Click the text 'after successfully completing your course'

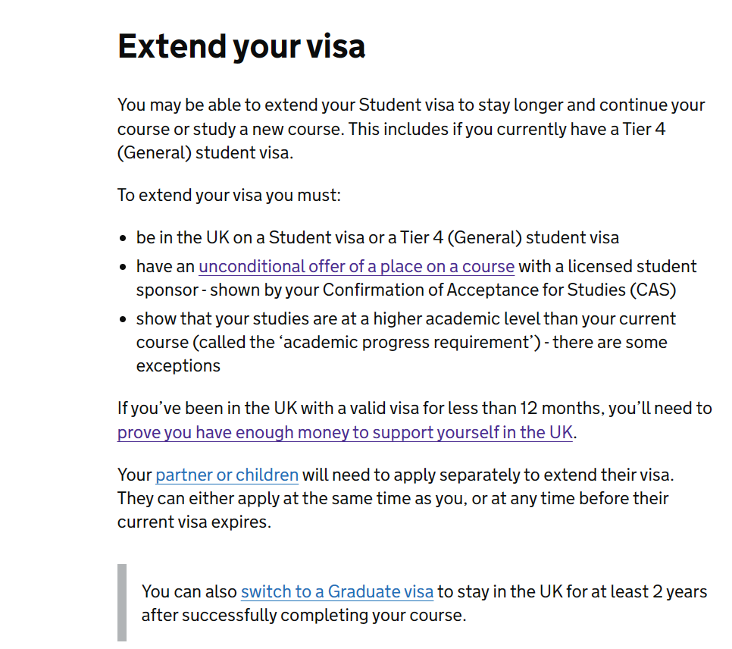point(304,615)
